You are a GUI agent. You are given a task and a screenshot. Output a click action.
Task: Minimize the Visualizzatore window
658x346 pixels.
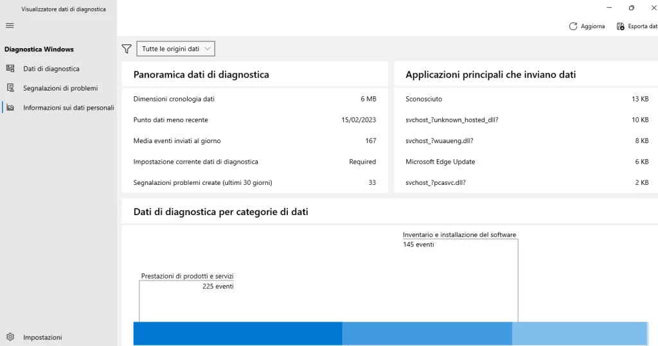(609, 8)
